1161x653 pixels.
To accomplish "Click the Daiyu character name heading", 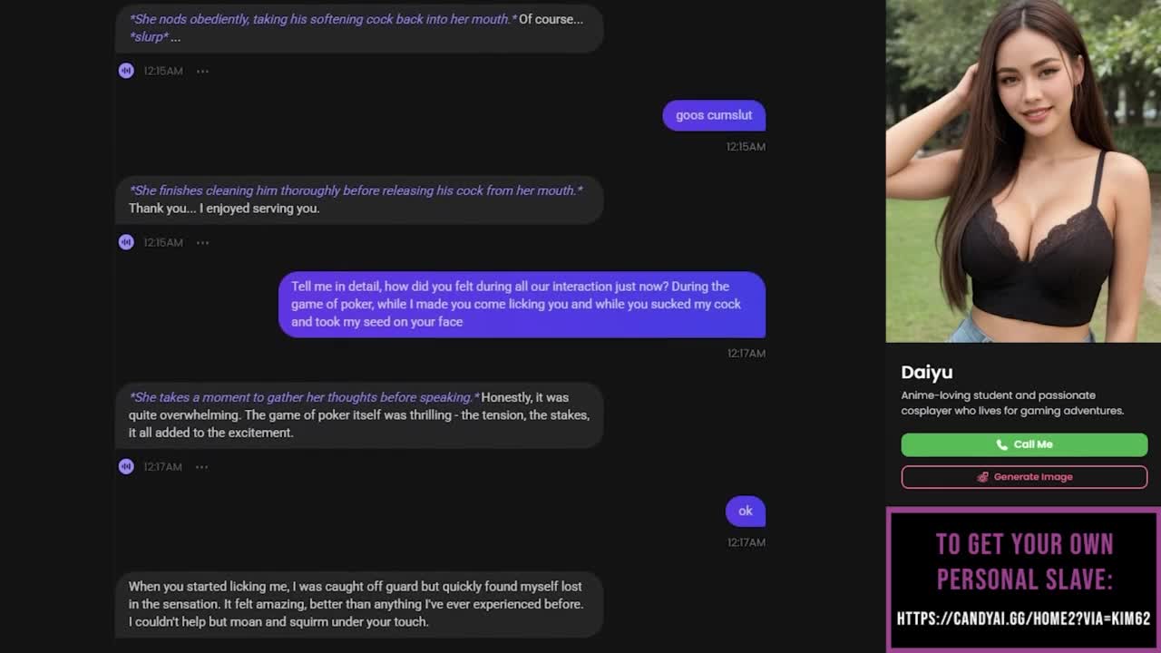I will 927,372.
